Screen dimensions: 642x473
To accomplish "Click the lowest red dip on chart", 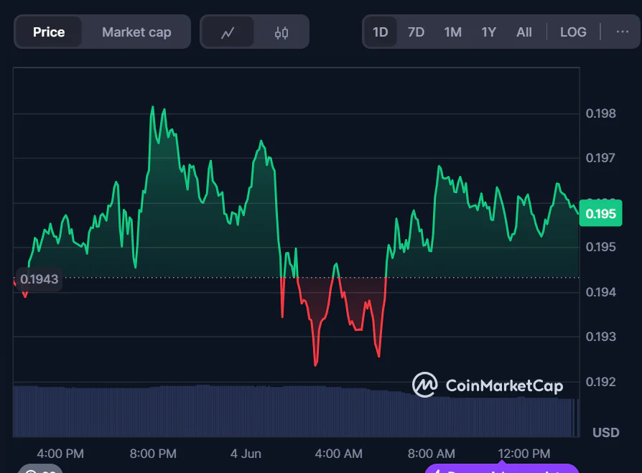I will tap(315, 364).
